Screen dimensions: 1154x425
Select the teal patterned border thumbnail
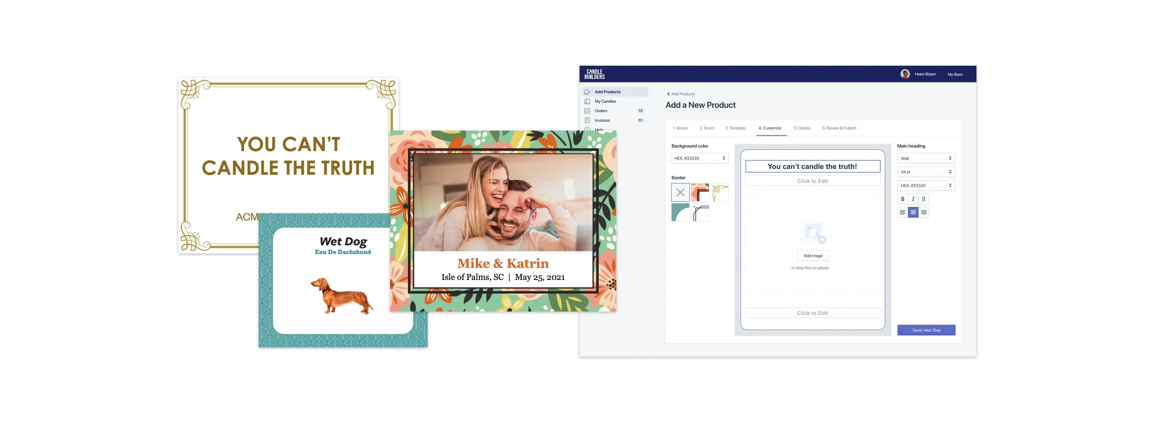click(680, 212)
